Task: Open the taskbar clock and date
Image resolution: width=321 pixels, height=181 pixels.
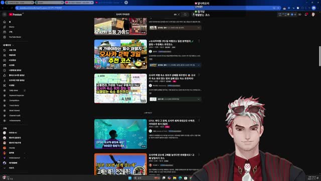Action: point(312,178)
